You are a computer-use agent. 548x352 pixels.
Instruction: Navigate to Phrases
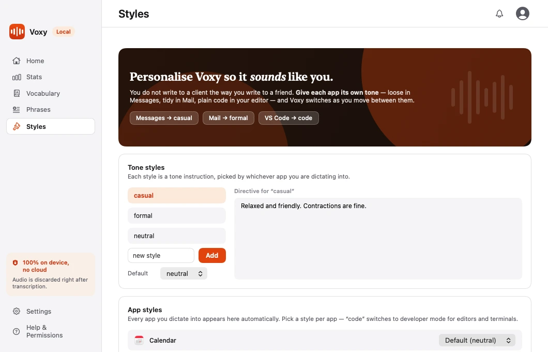(x=51, y=110)
